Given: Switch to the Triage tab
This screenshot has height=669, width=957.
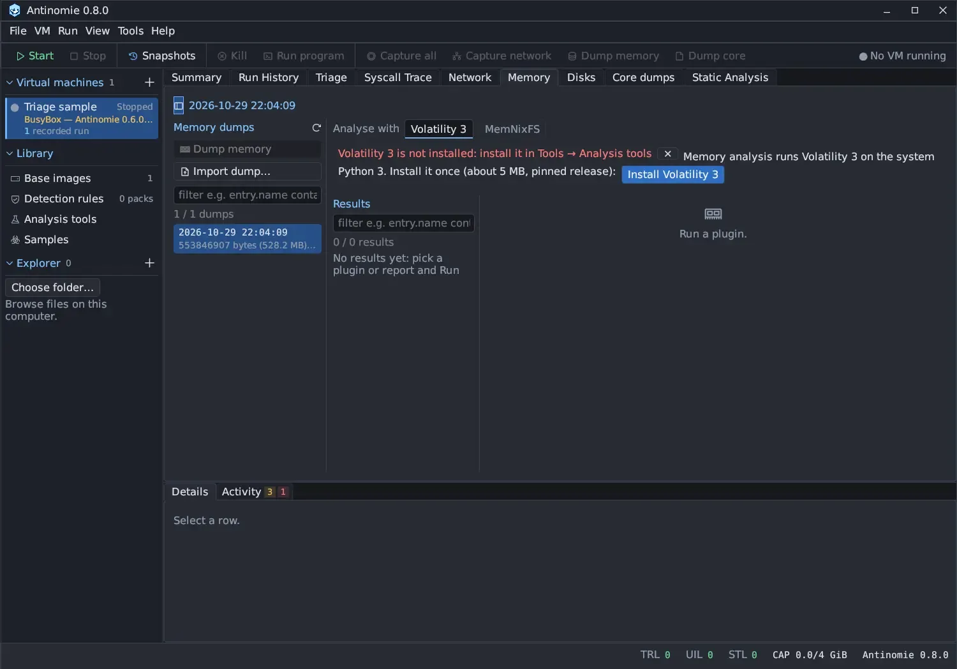Looking at the screenshot, I should click(x=331, y=77).
